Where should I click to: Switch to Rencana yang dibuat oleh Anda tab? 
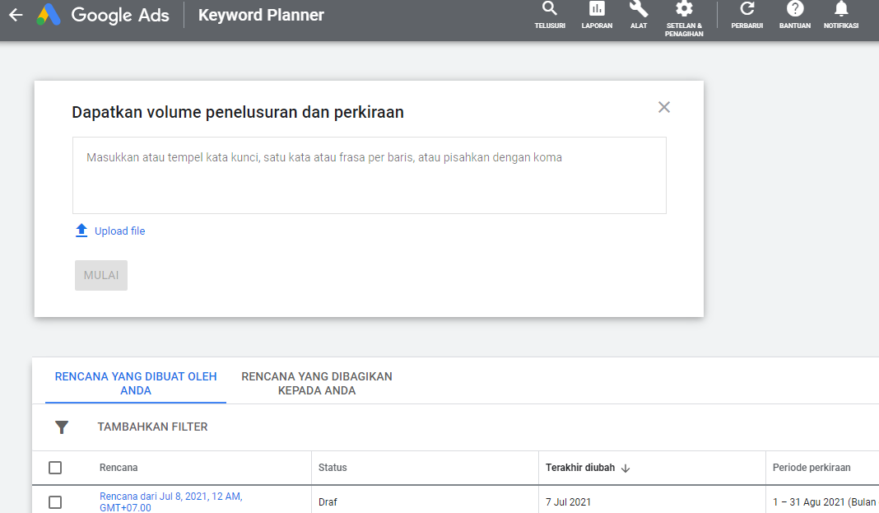(136, 384)
